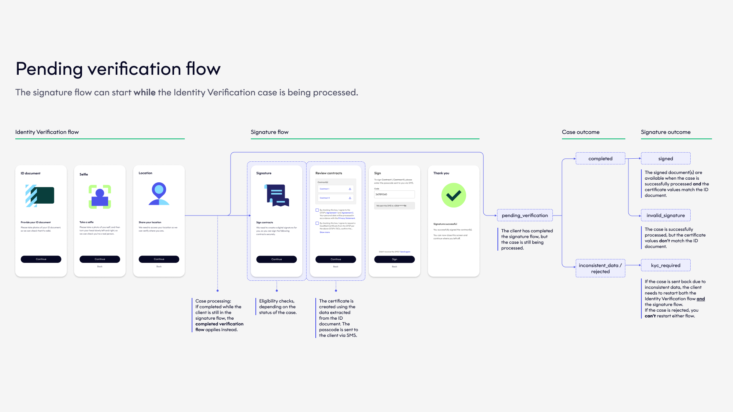This screenshot has height=412, width=733.
Task: Select the Identity Verification Flow tab
Action: (x=47, y=132)
